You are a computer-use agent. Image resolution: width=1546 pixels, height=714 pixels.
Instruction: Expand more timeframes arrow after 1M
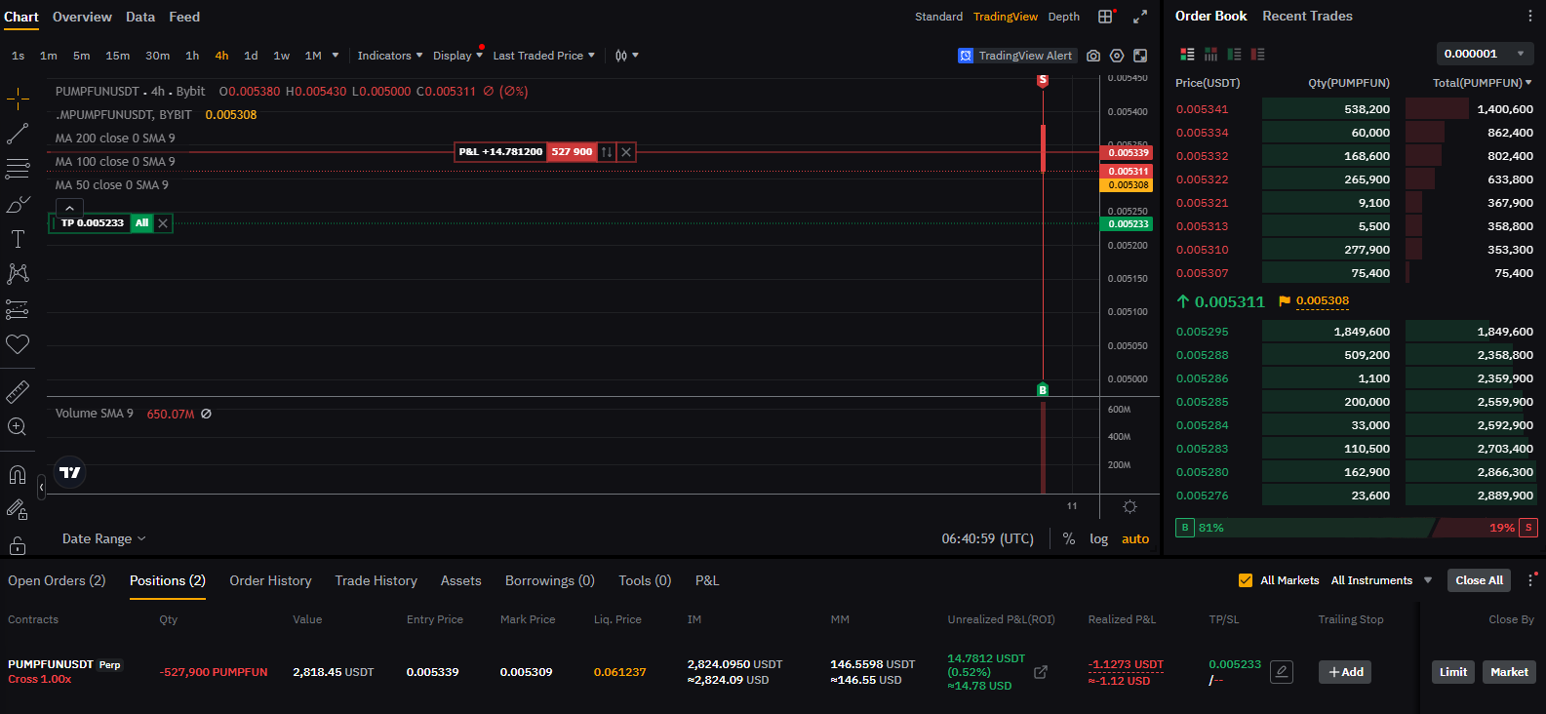pyautogui.click(x=336, y=56)
